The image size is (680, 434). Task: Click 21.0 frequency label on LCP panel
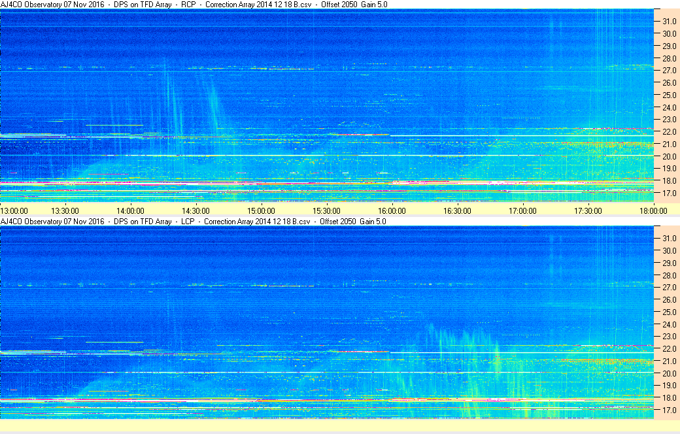tap(669, 361)
